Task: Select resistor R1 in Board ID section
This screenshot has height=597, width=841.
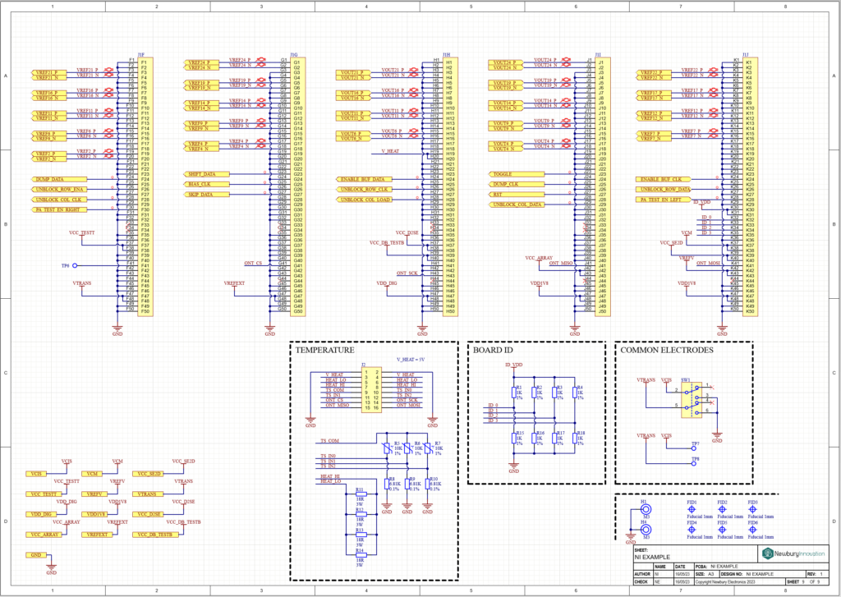Action: (514, 393)
